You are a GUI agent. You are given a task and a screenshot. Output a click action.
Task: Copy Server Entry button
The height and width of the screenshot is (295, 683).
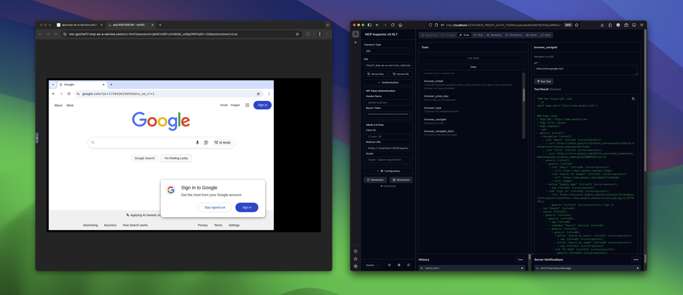[x=376, y=74]
